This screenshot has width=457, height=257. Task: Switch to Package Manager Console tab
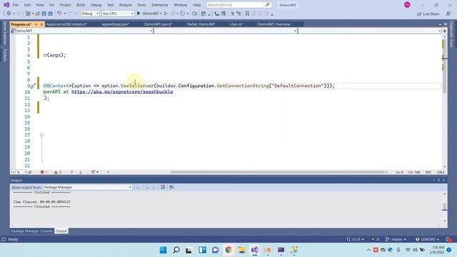(x=31, y=231)
